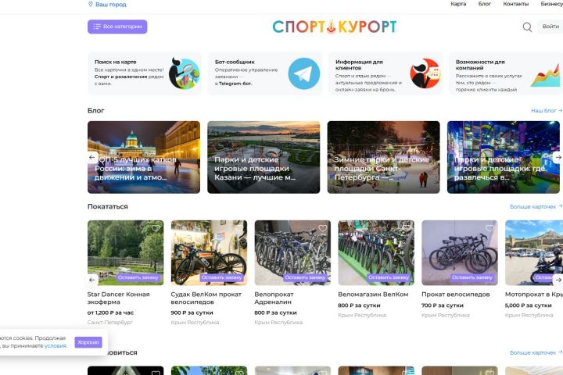Open the 'Все категории' menu button
The height and width of the screenshot is (375, 563).
117,27
